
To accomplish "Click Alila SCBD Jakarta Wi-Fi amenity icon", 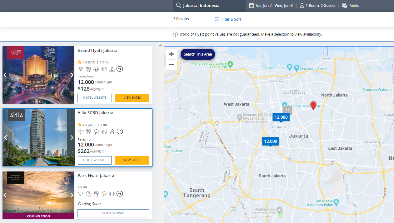I will coord(81,131).
